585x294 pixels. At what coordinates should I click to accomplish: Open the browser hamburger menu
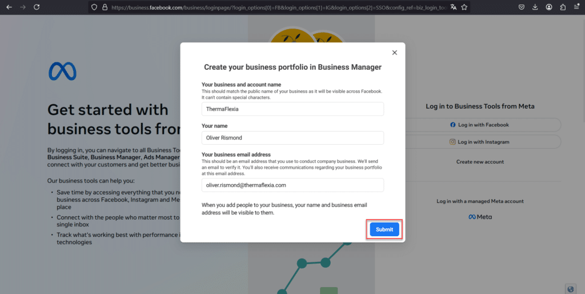(576, 7)
